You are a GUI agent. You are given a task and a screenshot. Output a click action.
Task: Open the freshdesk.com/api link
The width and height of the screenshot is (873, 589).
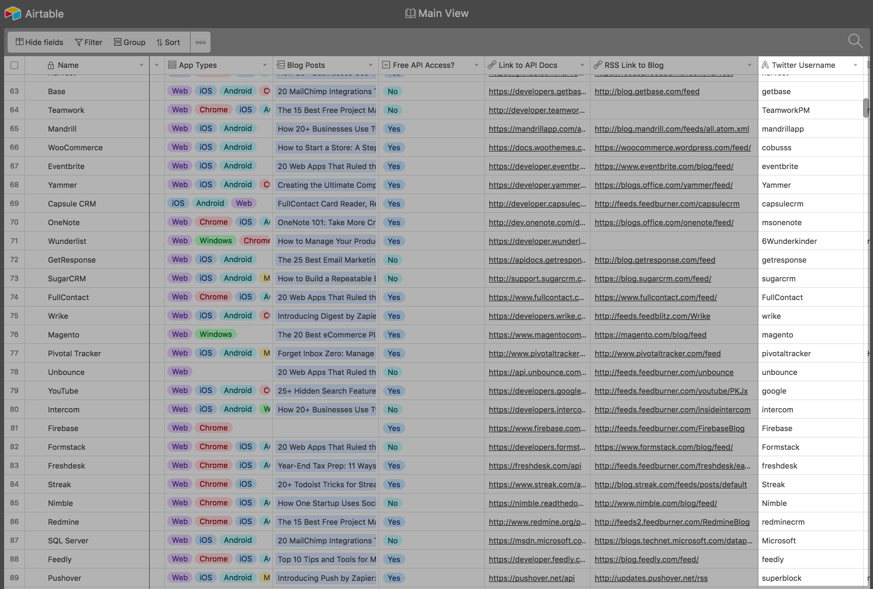pyautogui.click(x=535, y=466)
